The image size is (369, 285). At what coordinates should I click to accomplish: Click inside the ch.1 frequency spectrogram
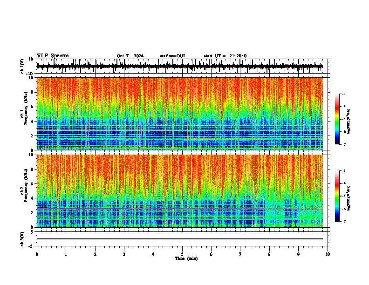[x=180, y=114]
